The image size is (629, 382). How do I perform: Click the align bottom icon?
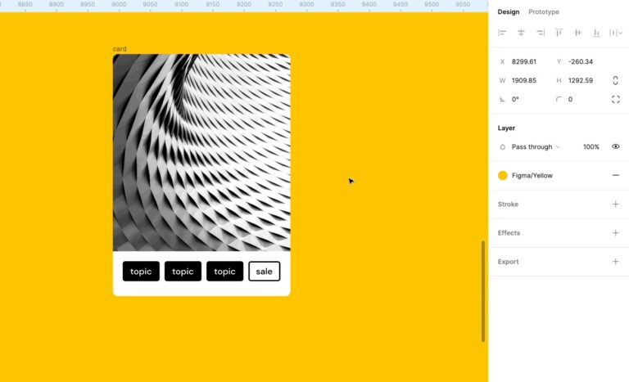(597, 33)
